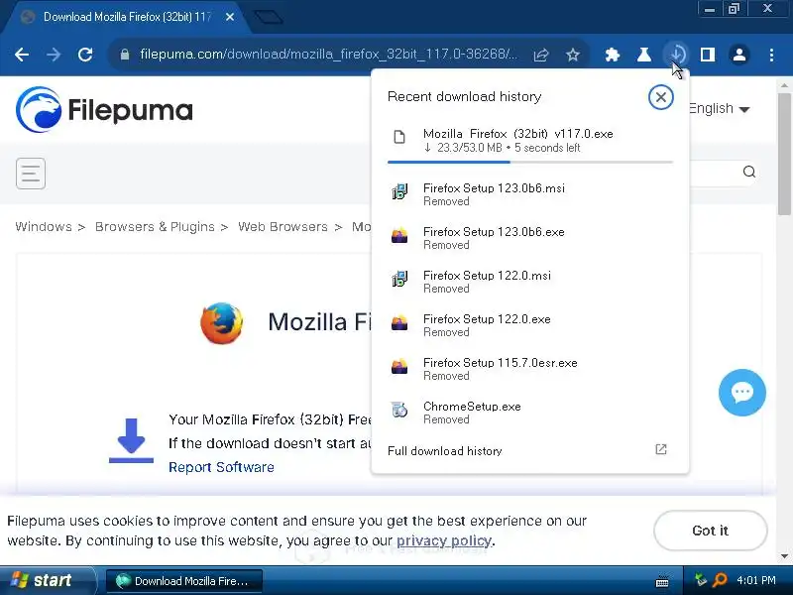Click the 4:01 PM clock
The image size is (793, 595).
coord(756,580)
